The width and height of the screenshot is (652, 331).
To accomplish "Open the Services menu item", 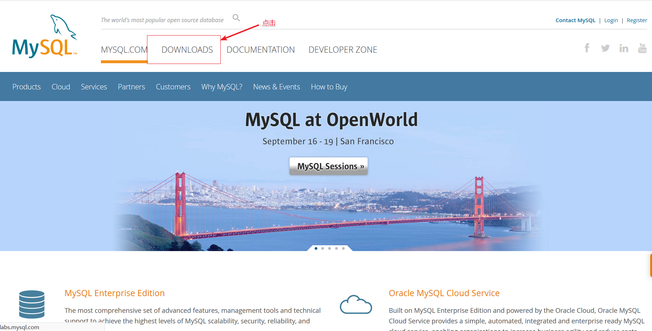I will click(94, 87).
